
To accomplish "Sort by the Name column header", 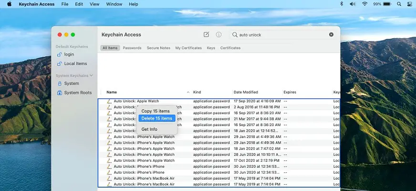I will click(112, 92).
